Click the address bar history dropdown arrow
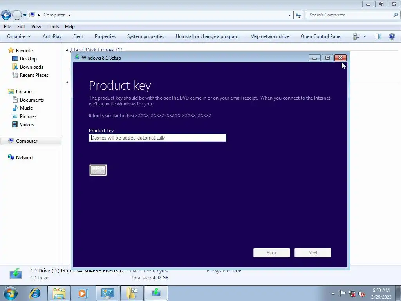Viewport: 401px width, 301px height. coord(289,15)
